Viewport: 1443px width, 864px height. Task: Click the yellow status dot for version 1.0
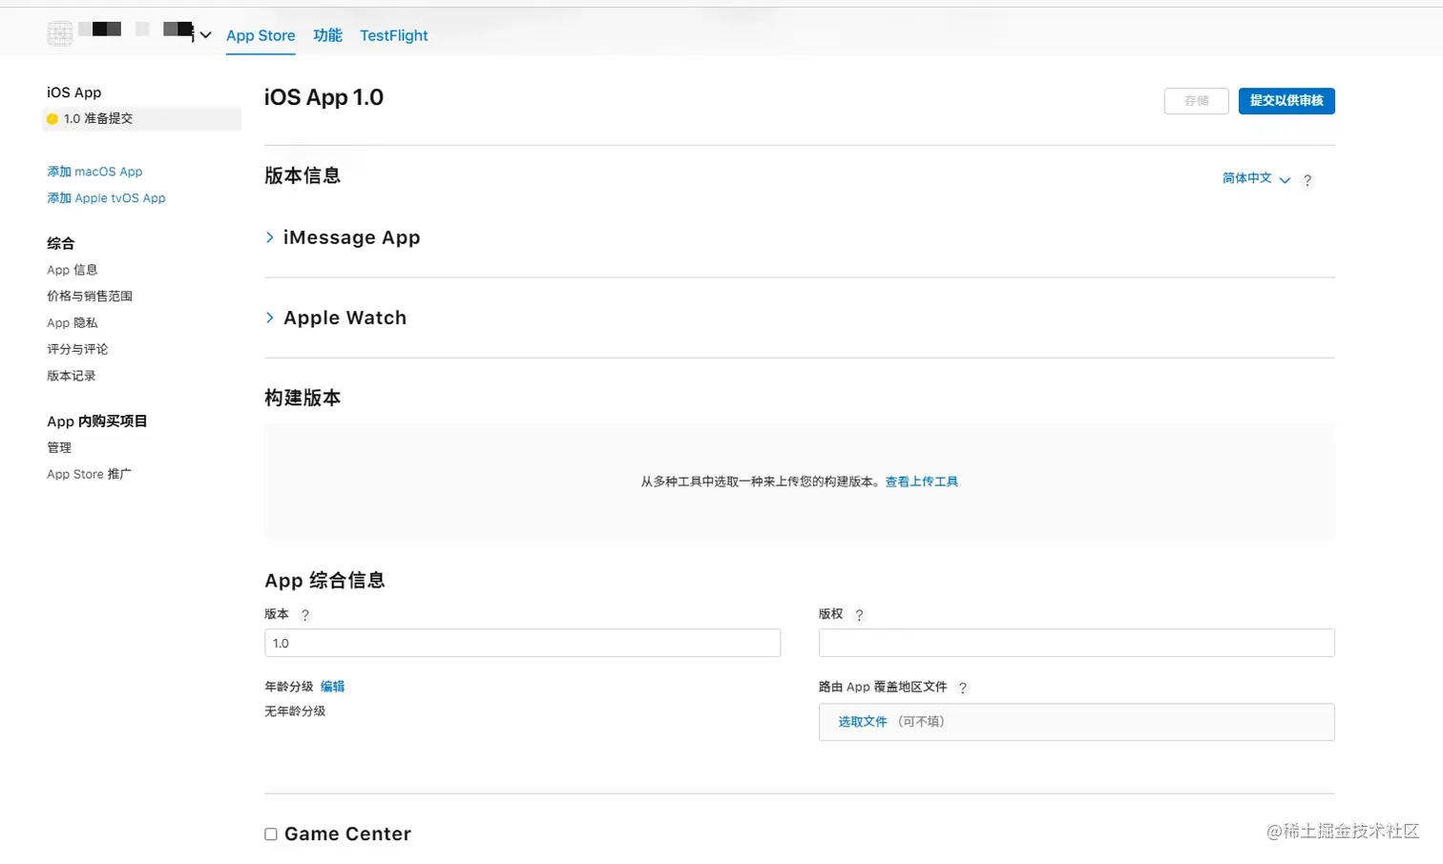click(52, 119)
